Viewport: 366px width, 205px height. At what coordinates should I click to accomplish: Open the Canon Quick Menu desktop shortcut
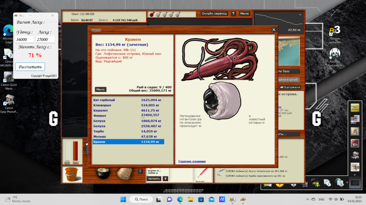pos(9,81)
